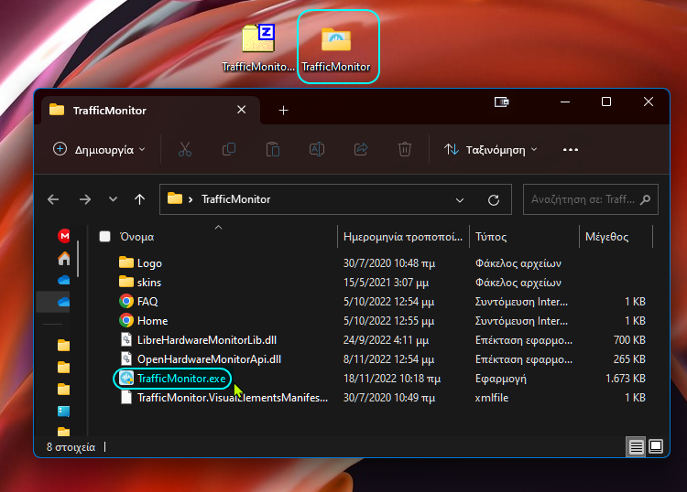Switch to large thumbnails view in status bar
Screen dimensions: 687x492
656,446
